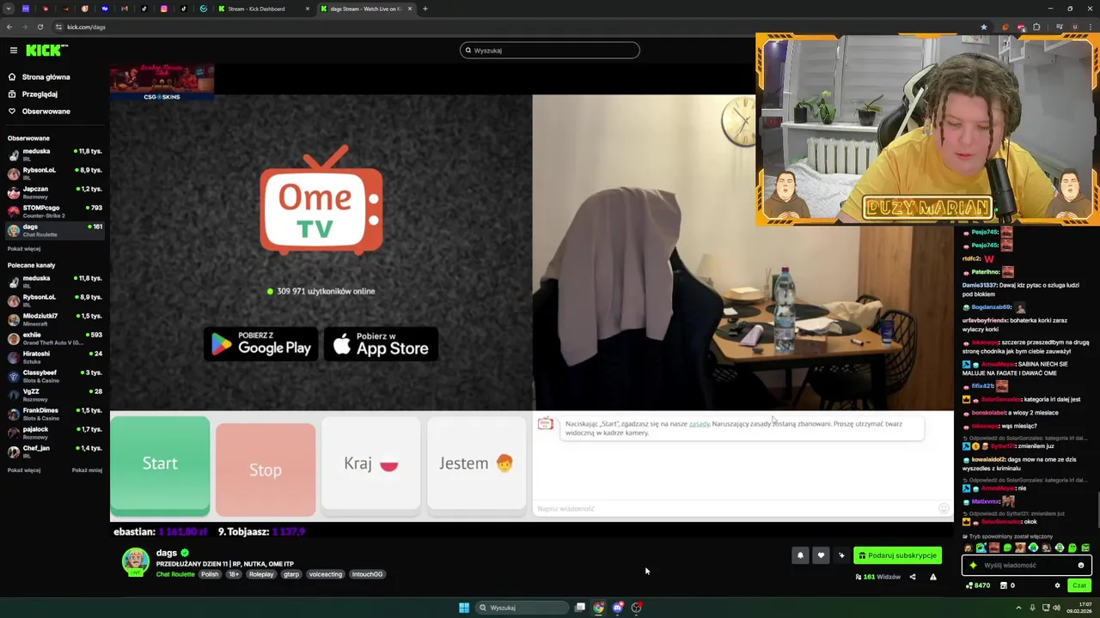Viewport: 1100px width, 618px height.
Task: Click the zasady rules link
Action: pos(700,424)
